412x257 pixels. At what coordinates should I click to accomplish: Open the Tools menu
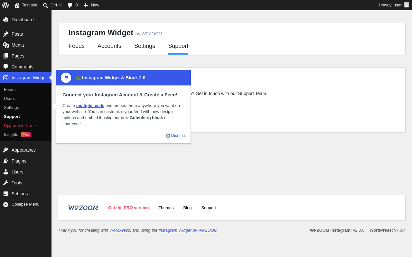(17, 183)
